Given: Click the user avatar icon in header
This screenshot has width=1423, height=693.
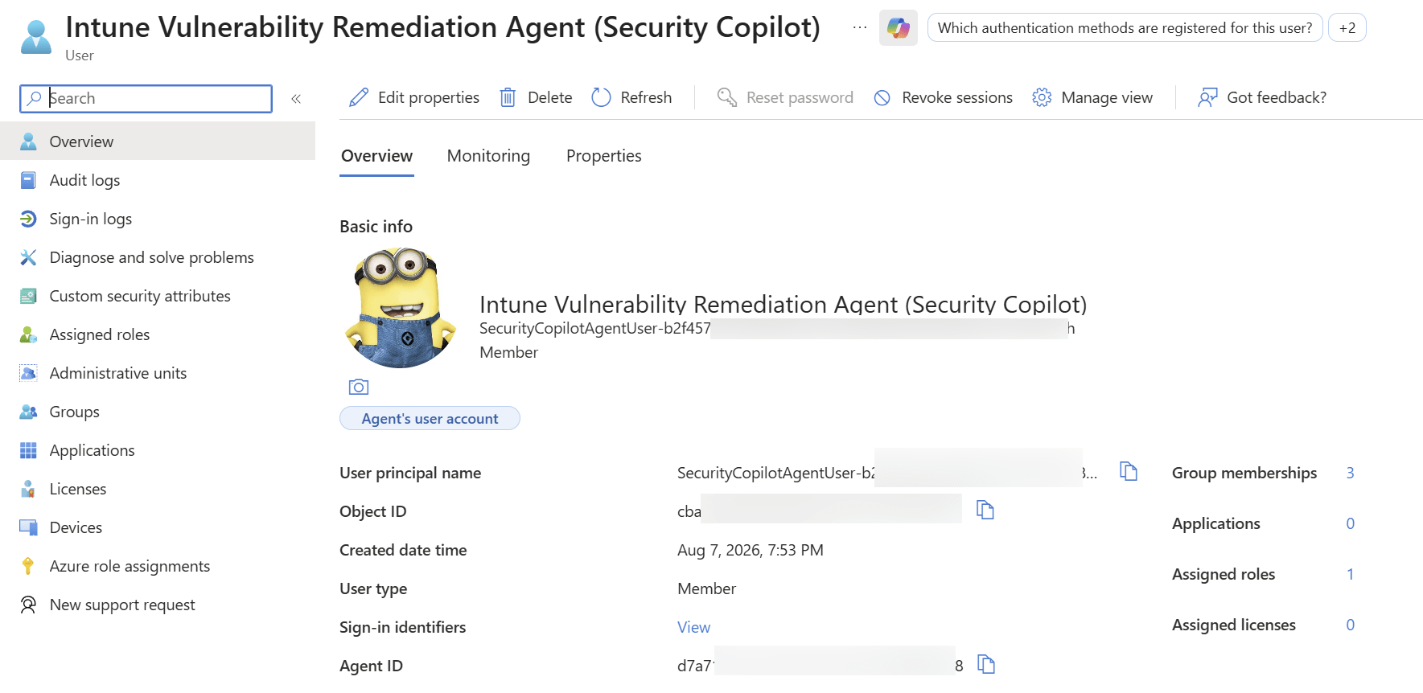Looking at the screenshot, I should (x=36, y=37).
